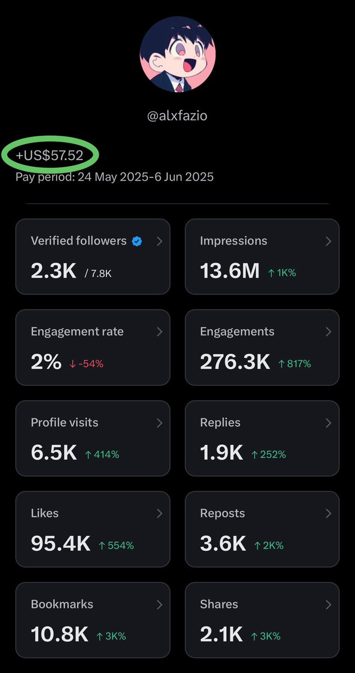Tap the 817% engagements increase indicator
The height and width of the screenshot is (673, 355).
295,364
